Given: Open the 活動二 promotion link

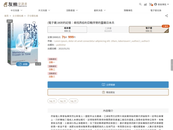Looking at the screenshot, I should click(52, 69).
